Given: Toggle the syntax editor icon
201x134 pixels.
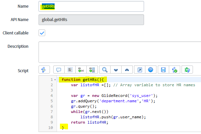Looking at the screenshot, I should pos(44,70).
